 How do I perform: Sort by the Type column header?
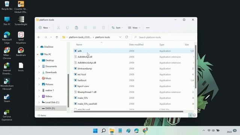[x=162, y=45]
